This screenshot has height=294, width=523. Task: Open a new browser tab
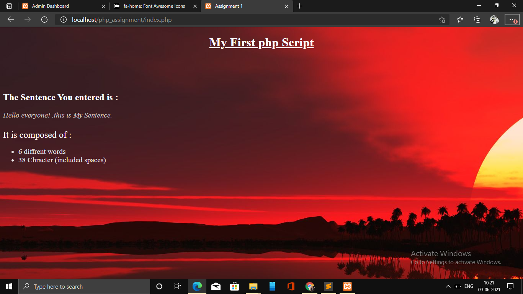point(300,6)
